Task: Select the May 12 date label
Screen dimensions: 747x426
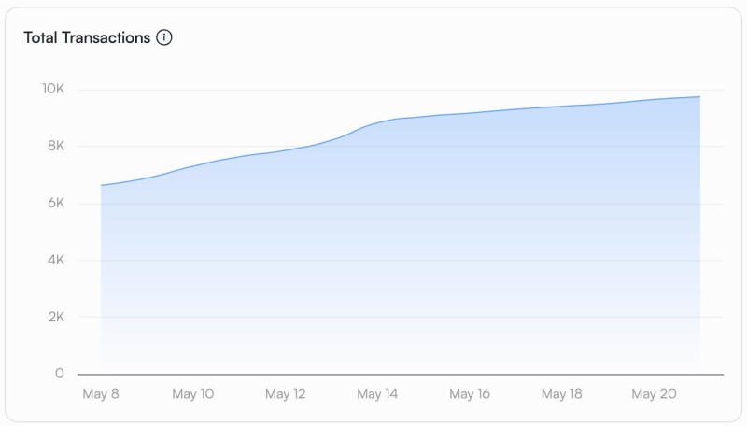Action: pyautogui.click(x=285, y=394)
